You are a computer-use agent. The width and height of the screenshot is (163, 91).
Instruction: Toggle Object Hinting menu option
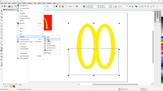(x=30, y=53)
